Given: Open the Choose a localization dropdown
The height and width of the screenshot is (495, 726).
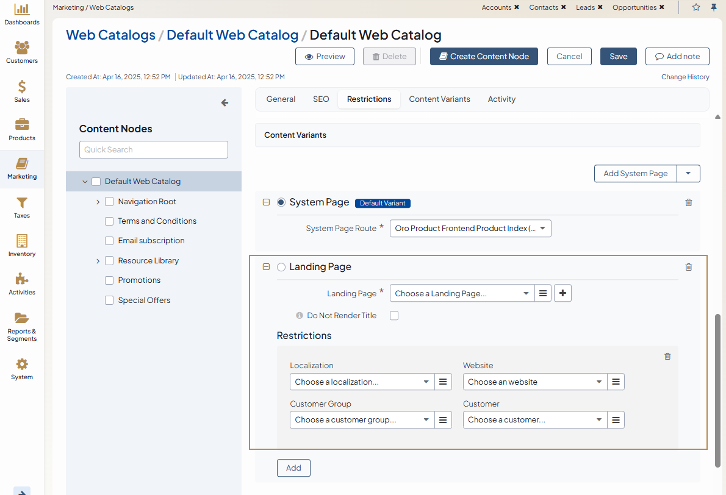Looking at the screenshot, I should click(361, 382).
